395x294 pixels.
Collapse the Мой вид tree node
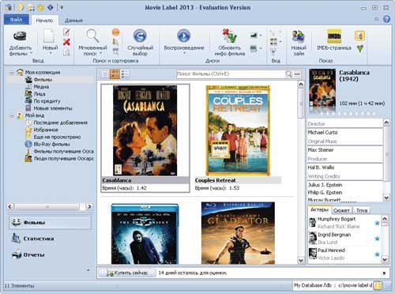[12, 115]
